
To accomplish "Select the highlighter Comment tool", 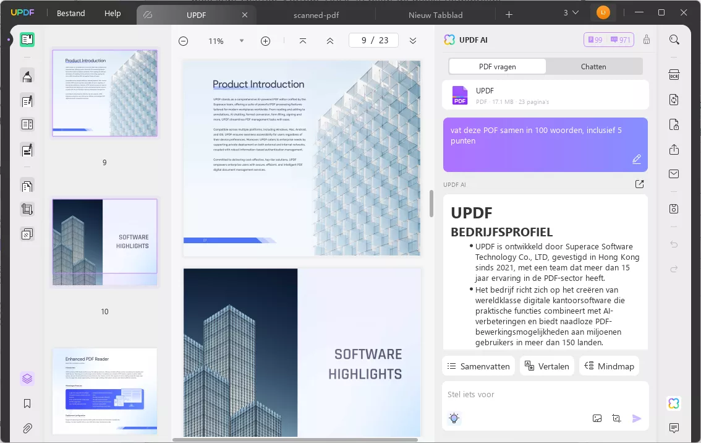I will click(x=27, y=76).
